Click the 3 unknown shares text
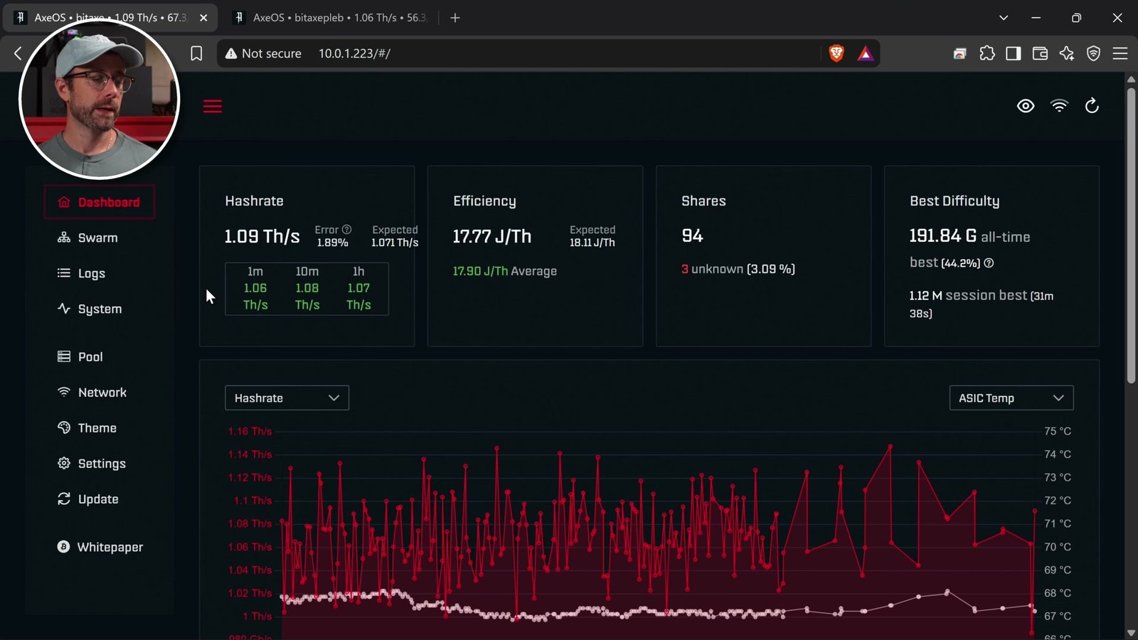Viewport: 1138px width, 640px height. (x=738, y=269)
